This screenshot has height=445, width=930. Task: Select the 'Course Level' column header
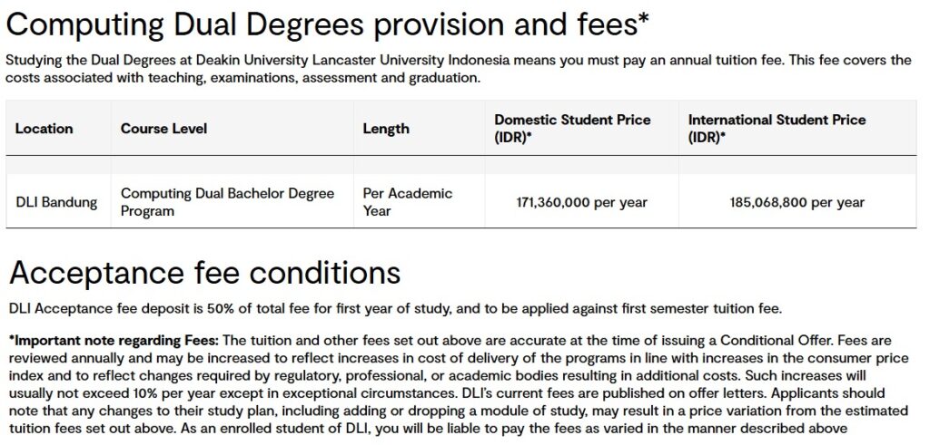click(x=163, y=129)
